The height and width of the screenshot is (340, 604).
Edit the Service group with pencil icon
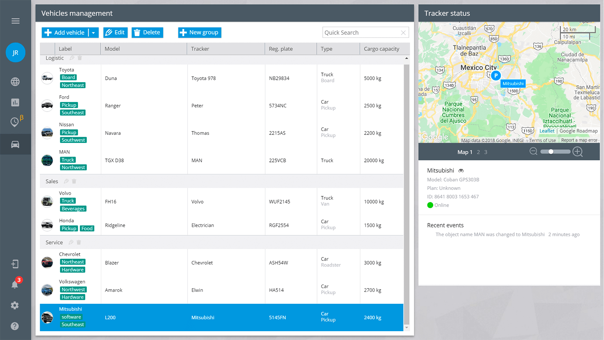click(71, 242)
